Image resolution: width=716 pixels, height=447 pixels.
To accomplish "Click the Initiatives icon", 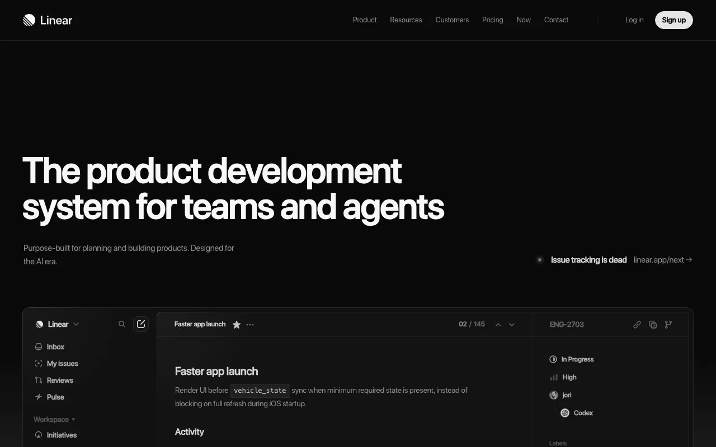I will tap(39, 435).
